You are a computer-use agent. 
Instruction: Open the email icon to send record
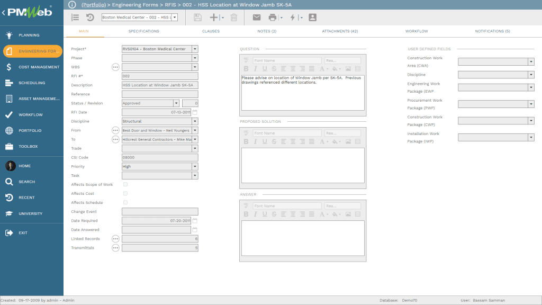[257, 17]
